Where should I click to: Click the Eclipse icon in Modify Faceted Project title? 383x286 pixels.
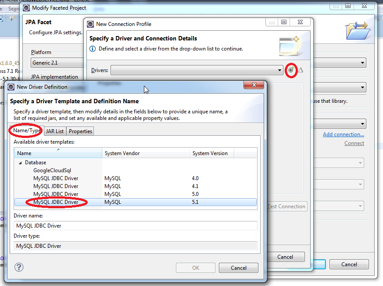26,8
